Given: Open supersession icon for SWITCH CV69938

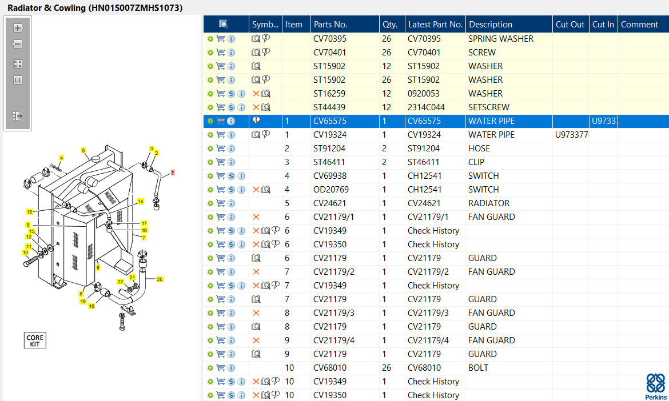Looking at the screenshot, I should 231,176.
